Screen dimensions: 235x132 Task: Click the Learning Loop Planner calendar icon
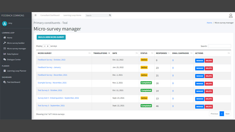tap(5, 71)
